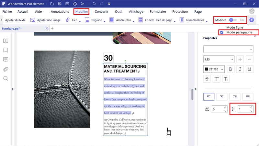Screen dimensions: 259x146
Task: Open the bookmarks panel
Action: (x=6, y=50)
